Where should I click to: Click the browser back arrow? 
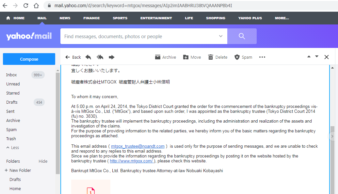pos(5,6)
